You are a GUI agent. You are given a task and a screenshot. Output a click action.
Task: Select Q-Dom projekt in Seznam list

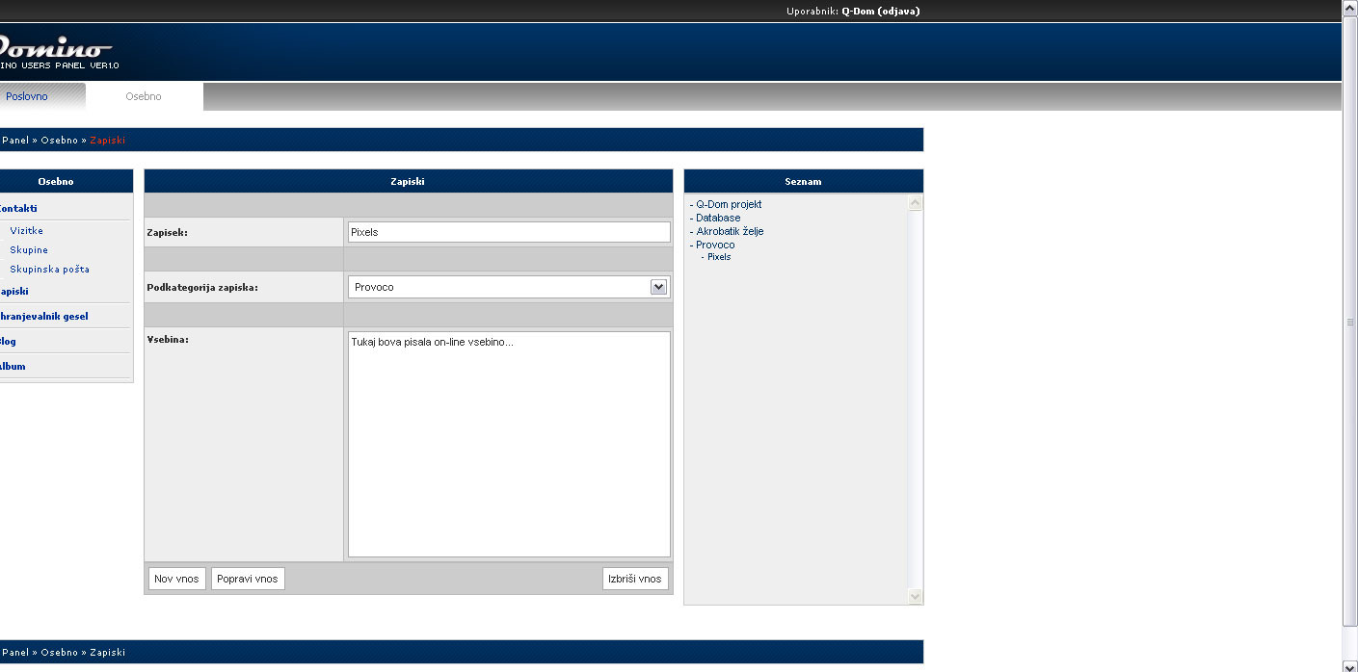pos(729,204)
